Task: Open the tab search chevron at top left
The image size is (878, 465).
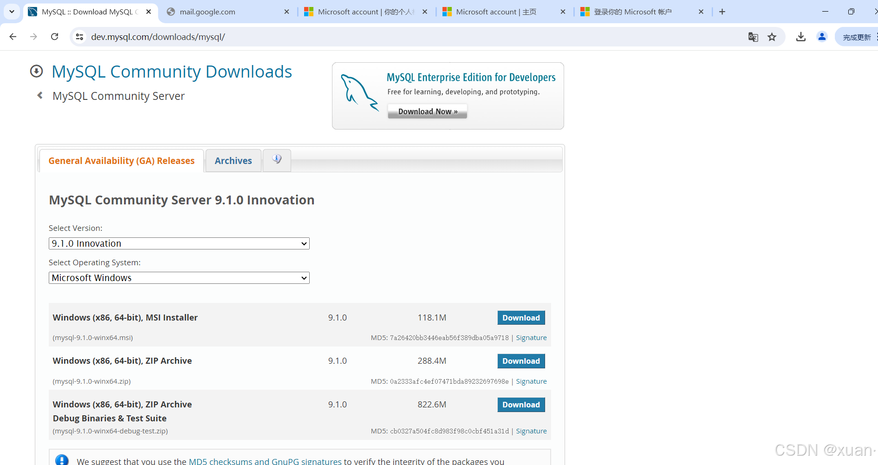Action: click(12, 12)
